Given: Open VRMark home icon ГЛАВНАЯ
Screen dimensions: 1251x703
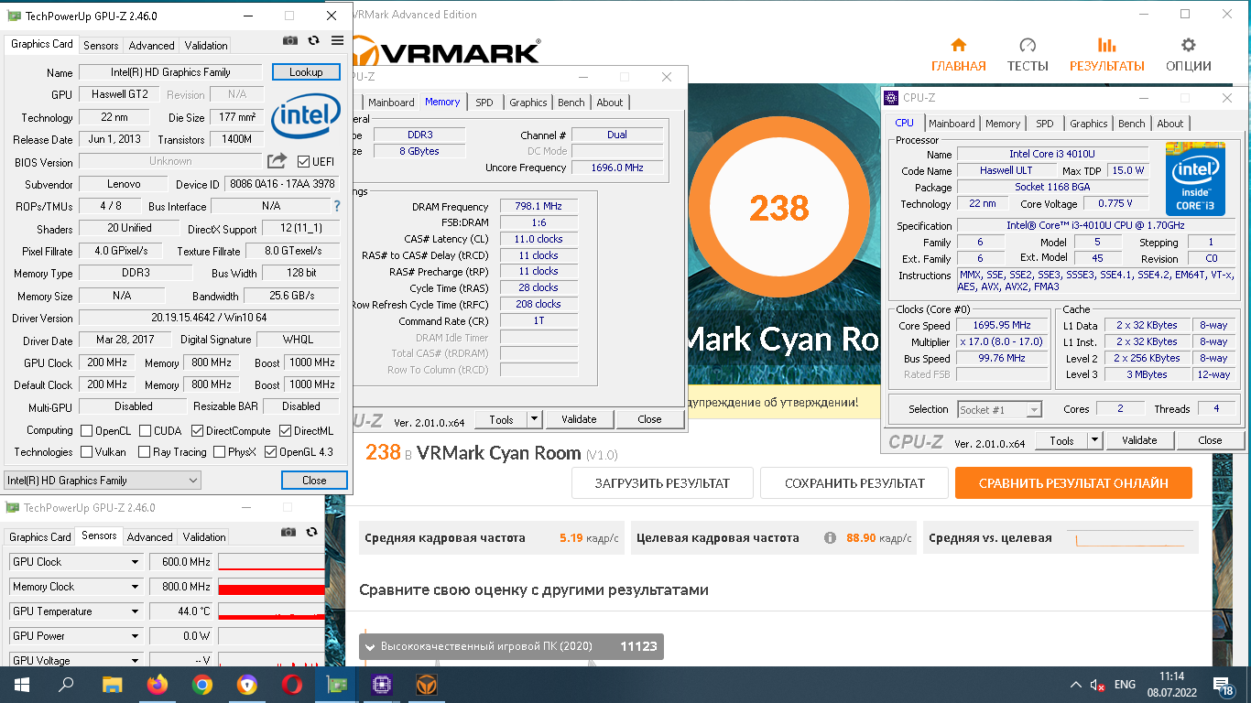Looking at the screenshot, I should coord(958,45).
